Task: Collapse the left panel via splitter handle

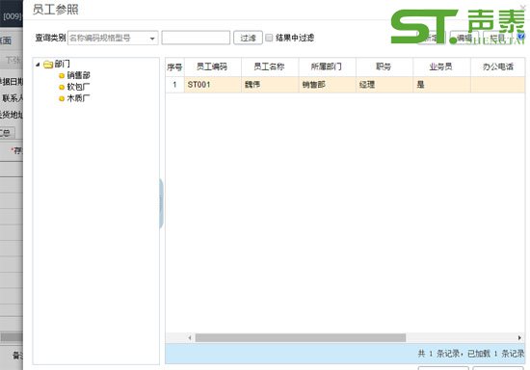Action: click(x=161, y=203)
